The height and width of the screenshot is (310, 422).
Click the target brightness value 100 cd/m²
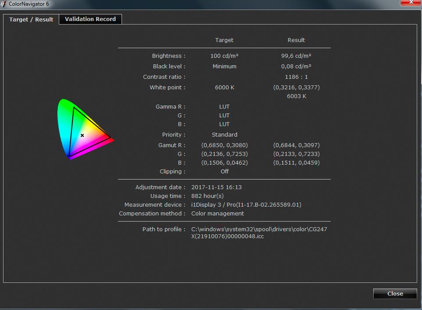point(225,56)
